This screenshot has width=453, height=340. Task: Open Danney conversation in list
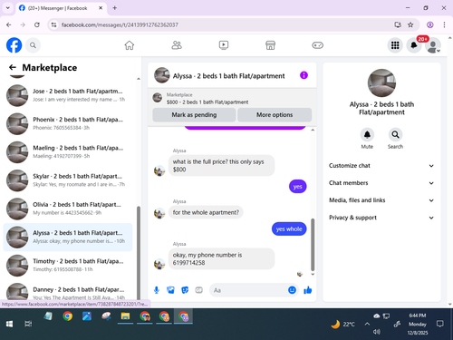pos(68,290)
